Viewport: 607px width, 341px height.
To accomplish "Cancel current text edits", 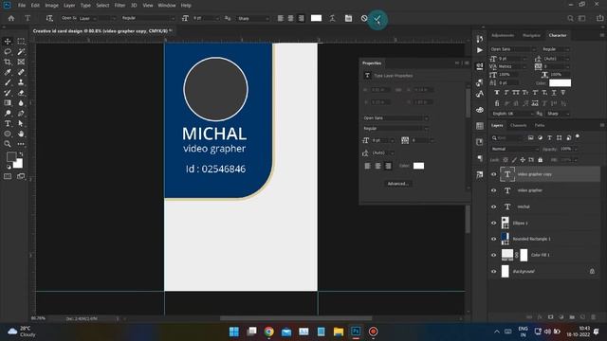I will click(364, 18).
